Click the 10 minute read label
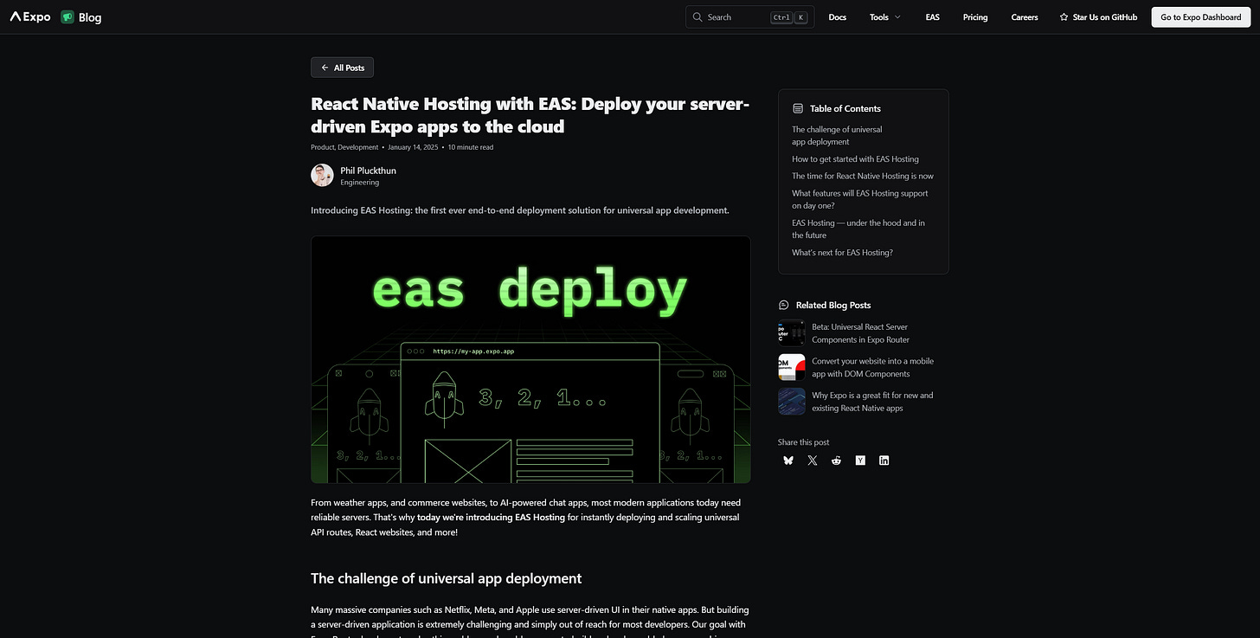The width and height of the screenshot is (1260, 638). tap(470, 147)
